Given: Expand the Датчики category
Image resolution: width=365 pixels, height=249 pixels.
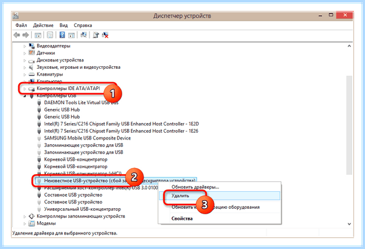Looking at the screenshot, I should pos(25,53).
